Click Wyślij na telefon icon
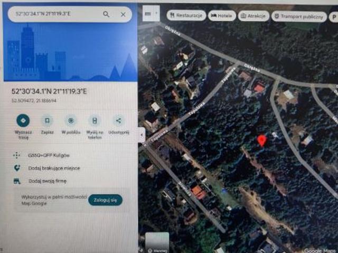Viewport: 338px width, 253px height. tap(95, 121)
